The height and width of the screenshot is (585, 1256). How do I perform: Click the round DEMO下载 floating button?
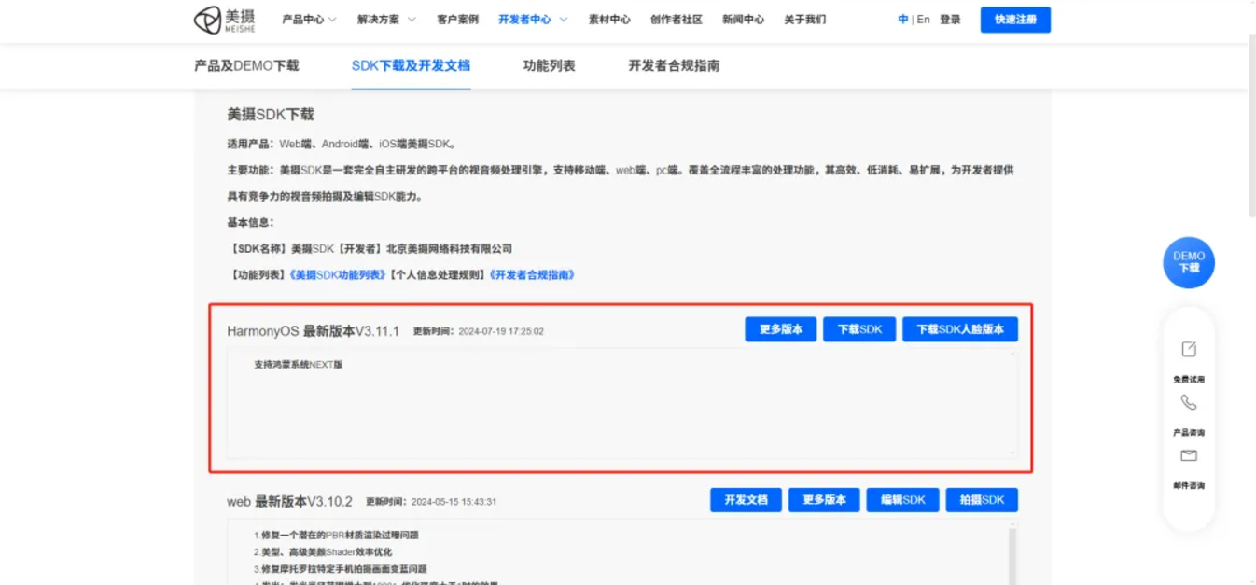1189,262
